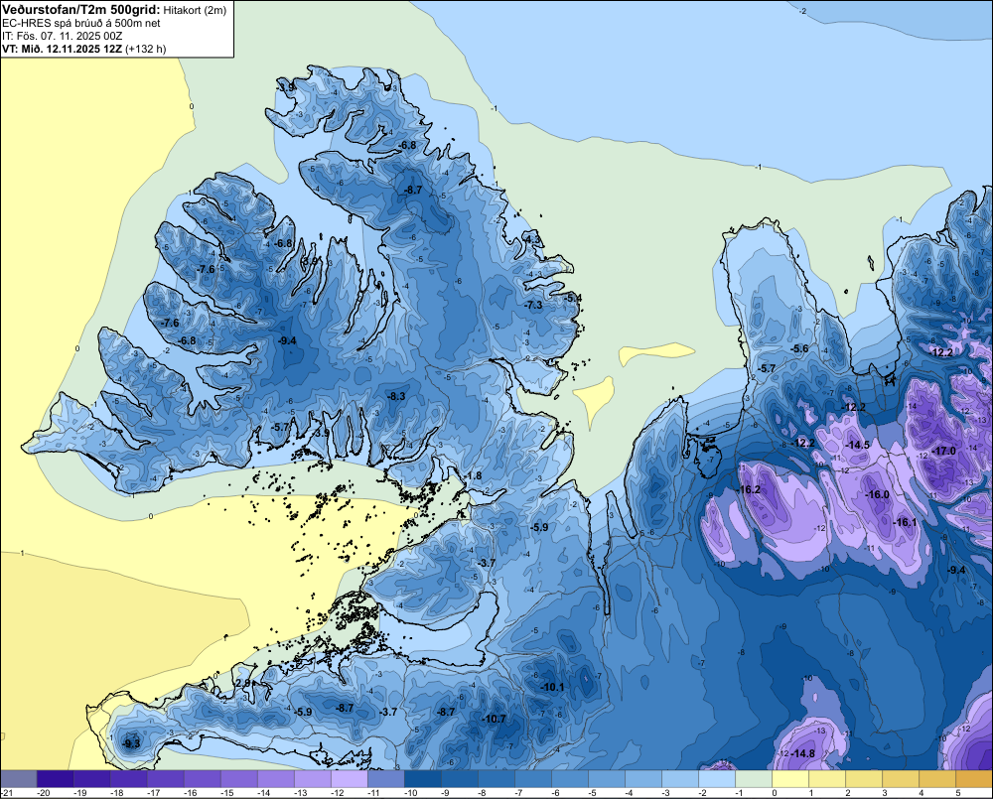Click the -8.3 temperature label
This screenshot has width=993, height=799.
(x=396, y=396)
